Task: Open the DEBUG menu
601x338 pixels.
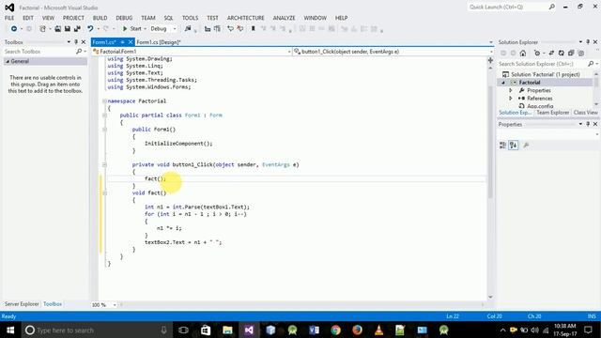Action: point(124,18)
